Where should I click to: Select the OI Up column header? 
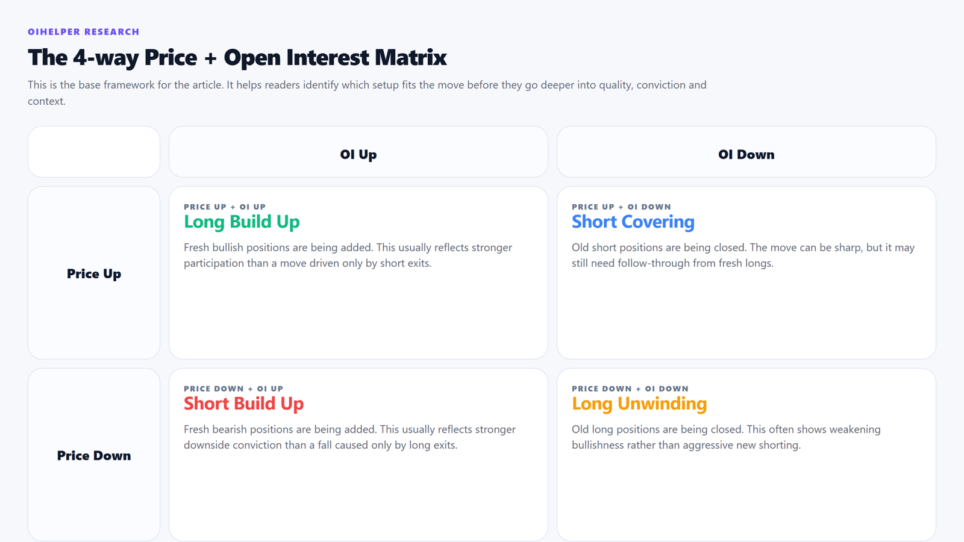click(x=358, y=155)
